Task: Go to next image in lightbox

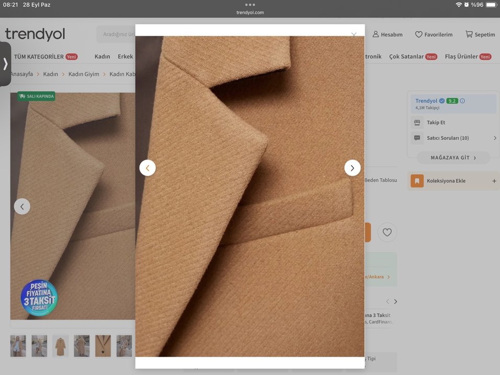Action: coord(352,168)
